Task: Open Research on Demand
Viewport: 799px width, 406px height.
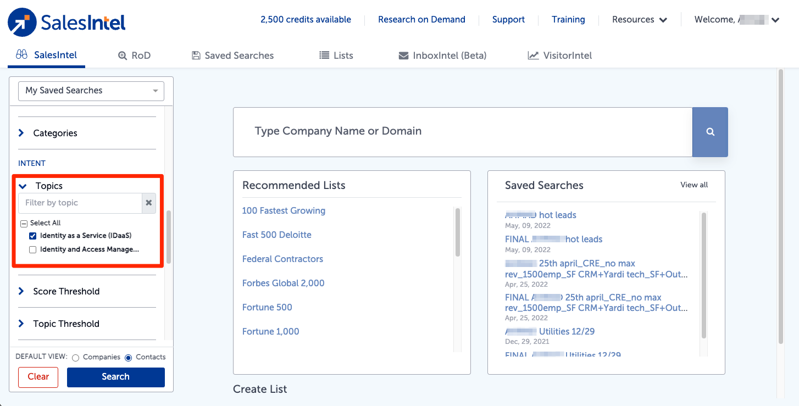Action: (x=421, y=20)
